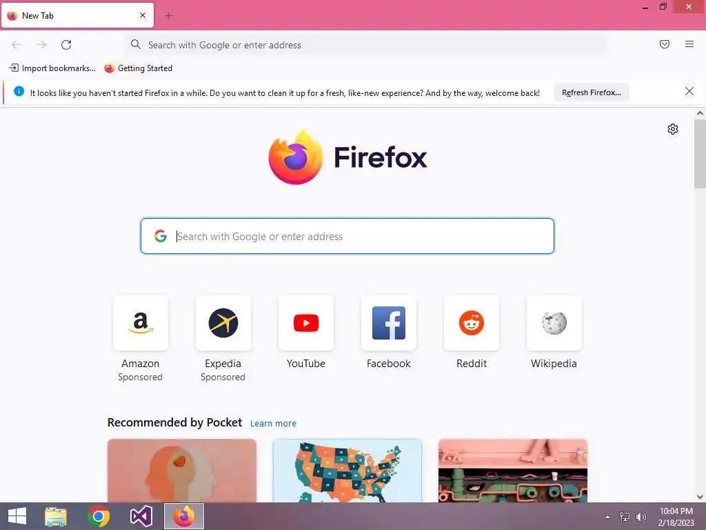
Task: Open Pocket story with head silhouettes image
Action: coord(182,471)
